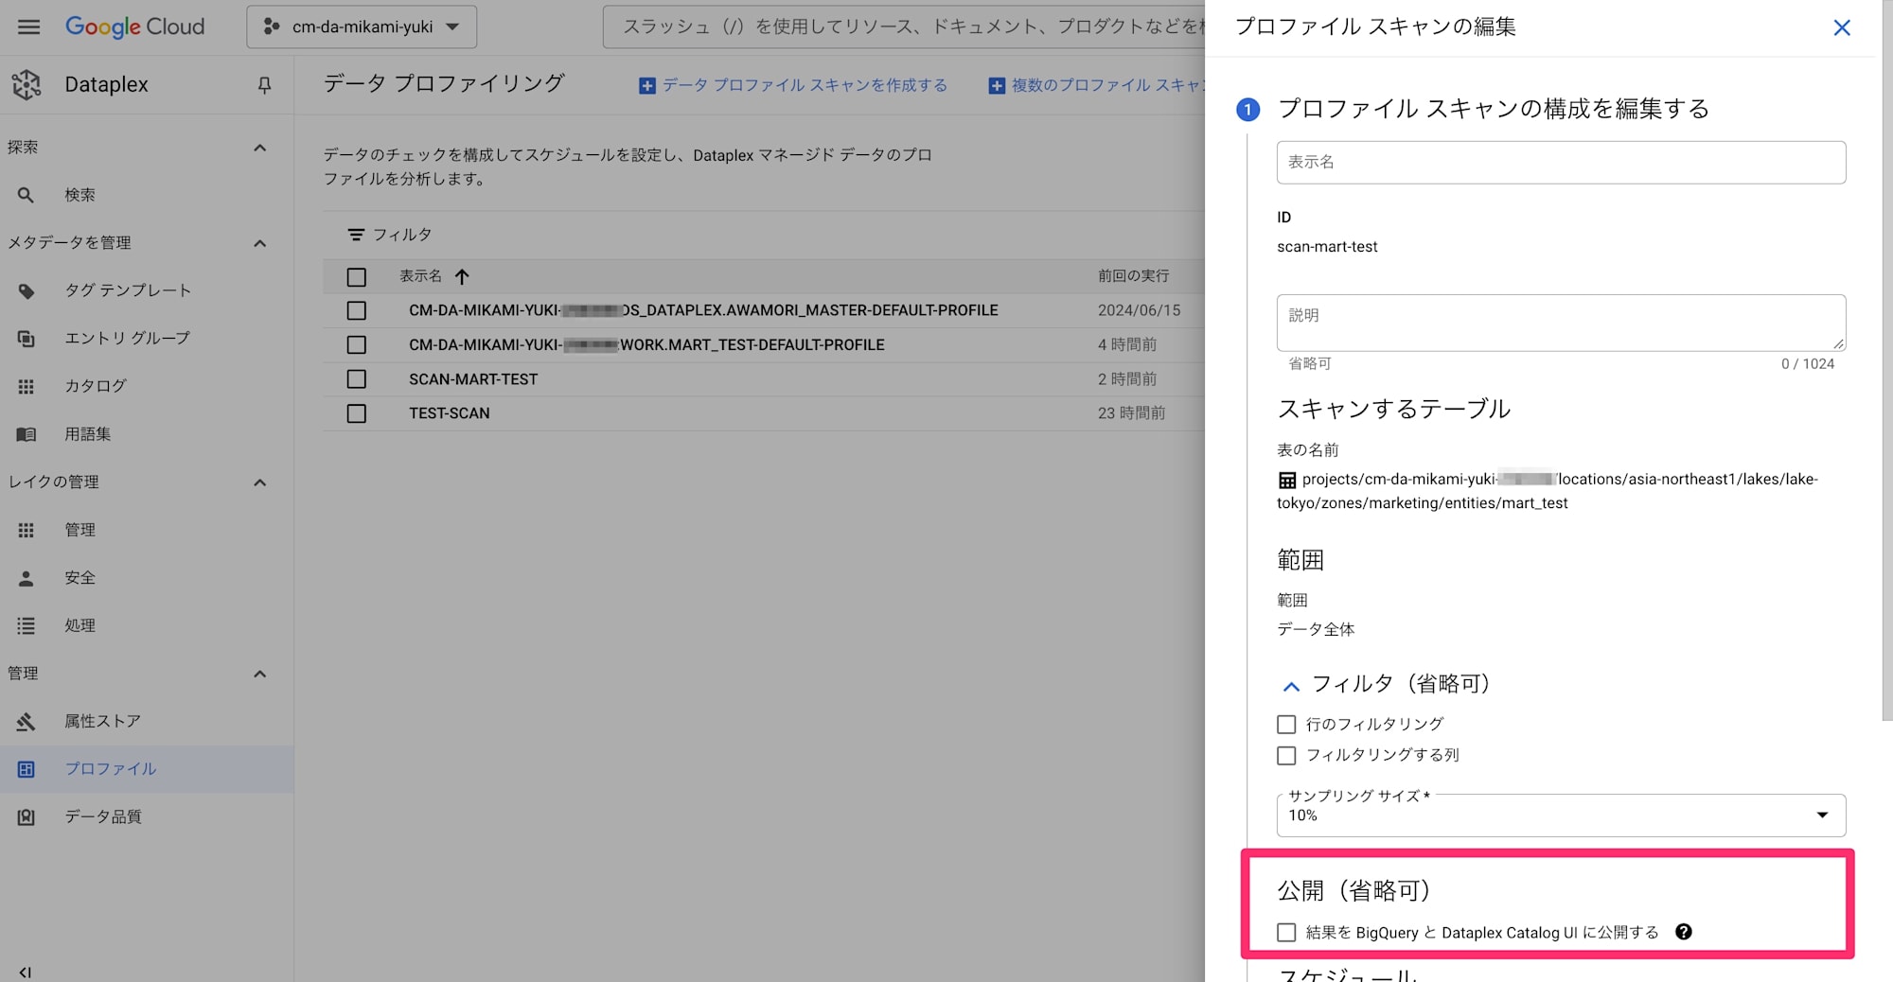Screen dimensions: 1893x982
Task: Click the scan-mart-test ID value
Action: coord(1327,247)
